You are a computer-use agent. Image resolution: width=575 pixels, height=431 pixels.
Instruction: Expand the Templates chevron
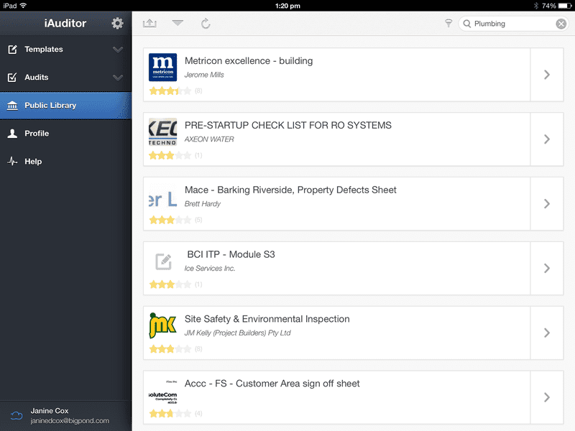118,50
